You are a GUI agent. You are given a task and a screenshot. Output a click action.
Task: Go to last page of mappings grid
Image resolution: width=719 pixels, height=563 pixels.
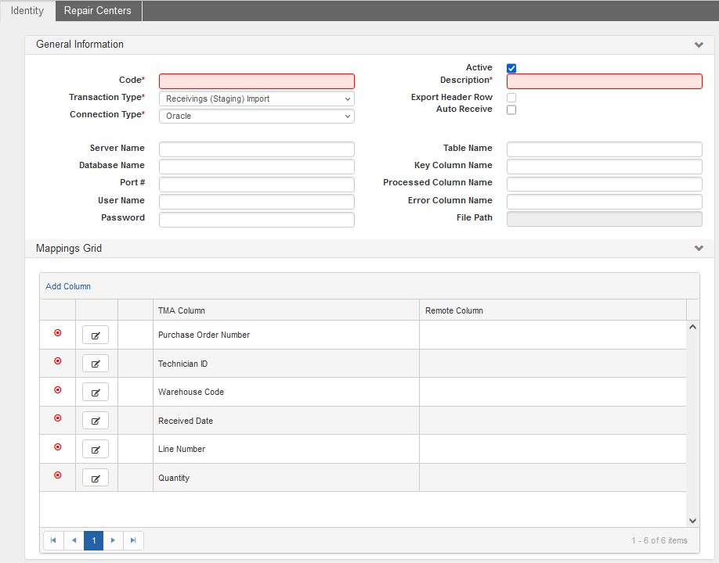tap(133, 540)
